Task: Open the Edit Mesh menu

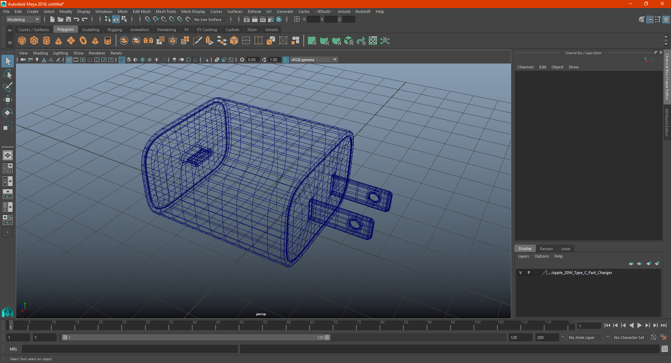Action: (x=142, y=12)
